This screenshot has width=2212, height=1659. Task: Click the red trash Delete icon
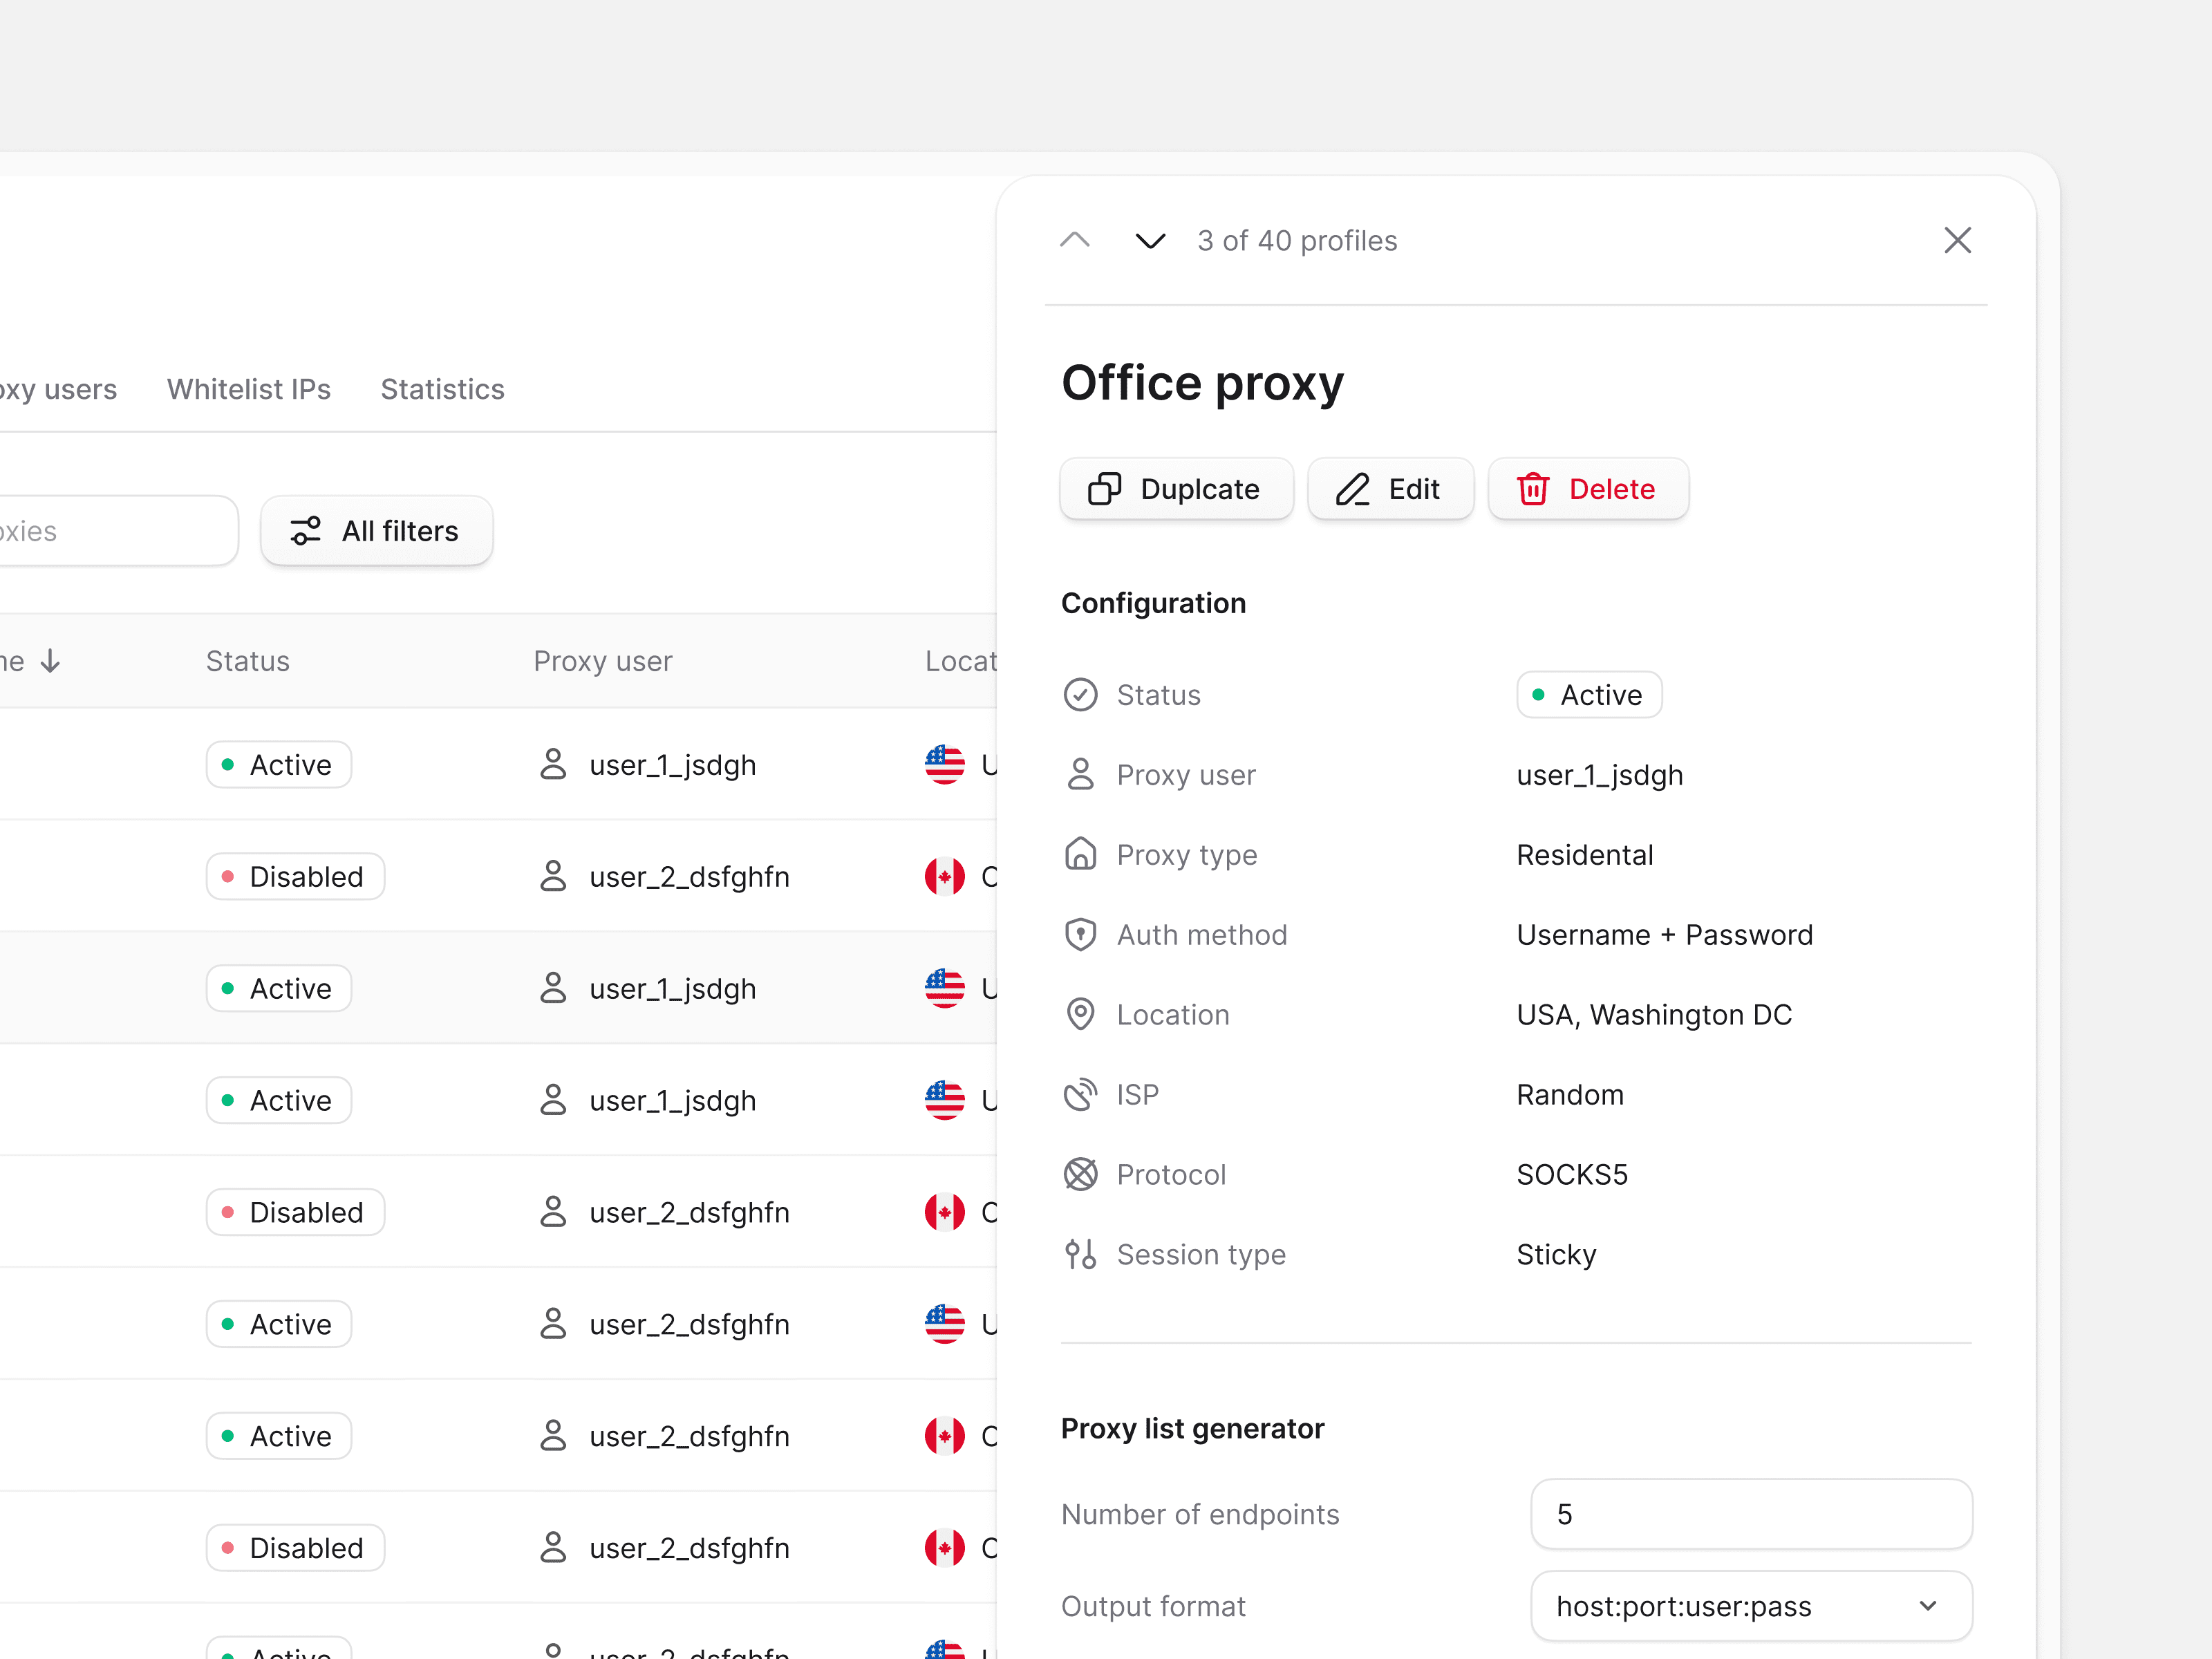tap(1532, 489)
